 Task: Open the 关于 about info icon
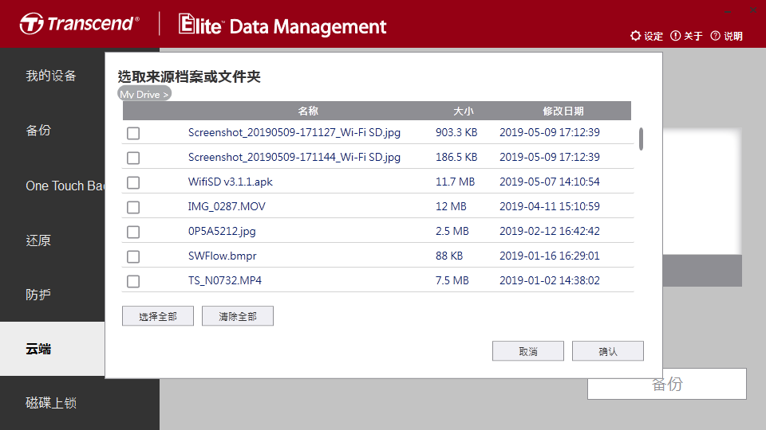(675, 36)
